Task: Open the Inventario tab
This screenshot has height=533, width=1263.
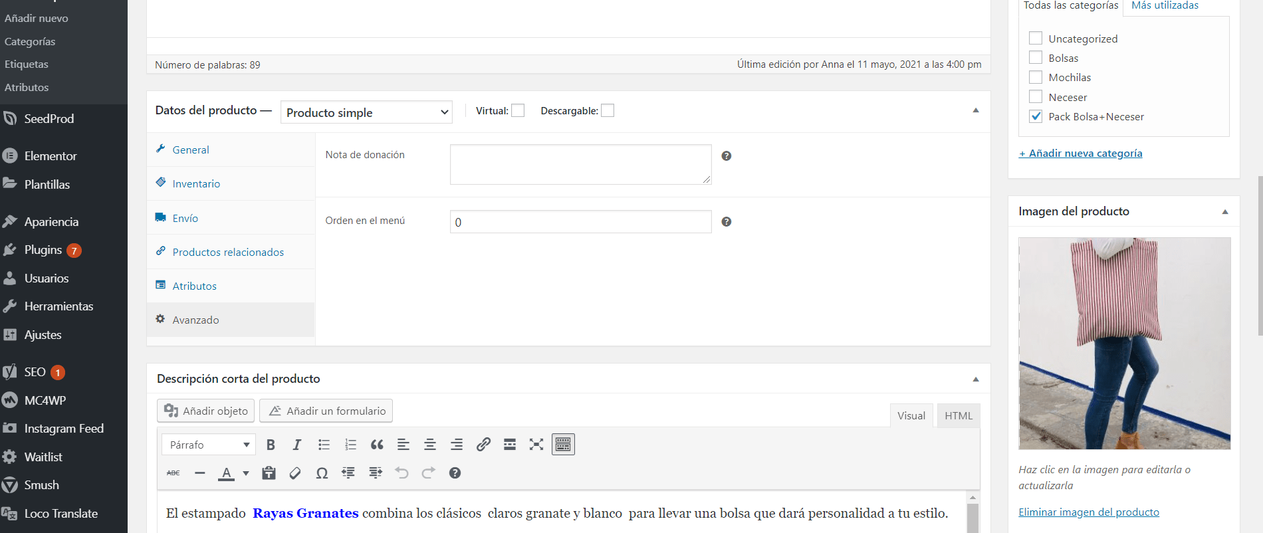Action: click(x=231, y=184)
